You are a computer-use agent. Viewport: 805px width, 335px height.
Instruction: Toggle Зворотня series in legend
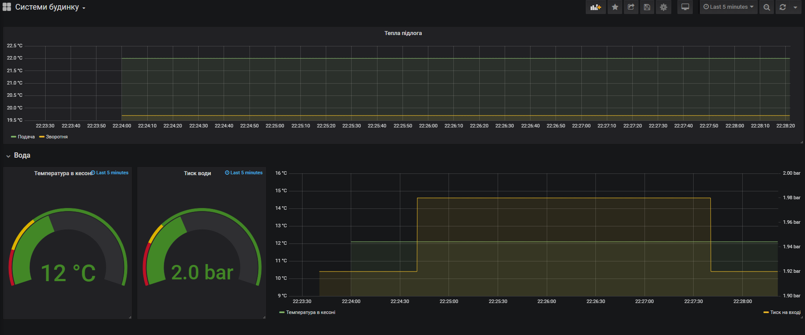(x=53, y=137)
